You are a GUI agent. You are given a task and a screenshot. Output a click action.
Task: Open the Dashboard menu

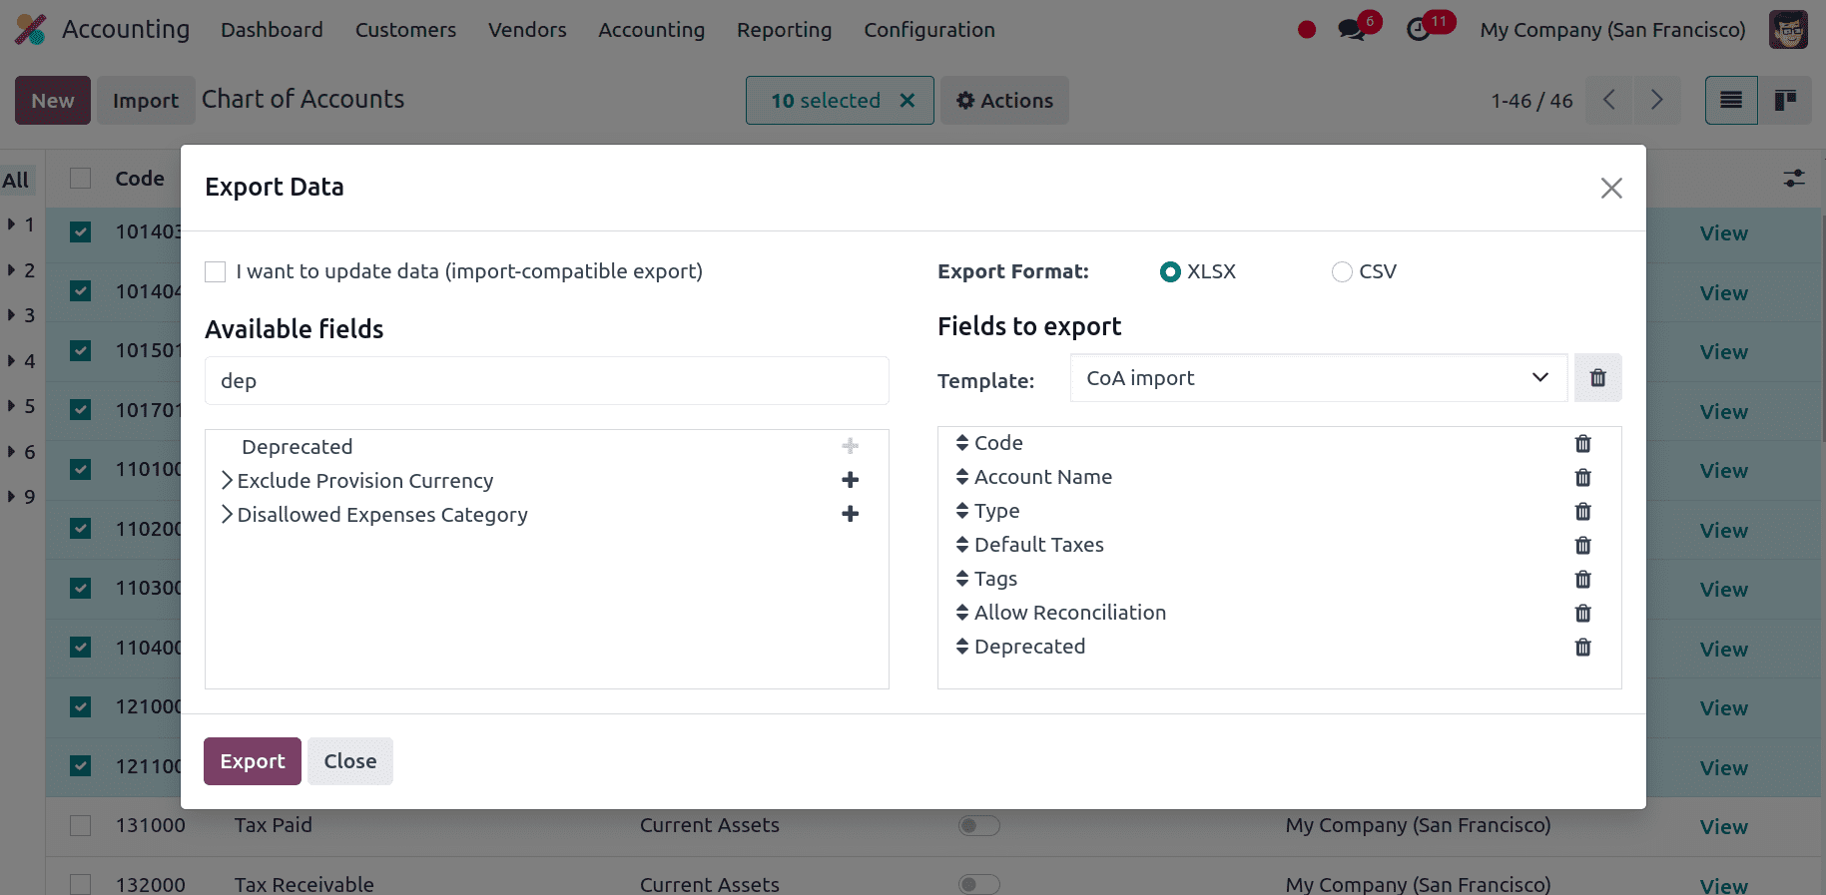tap(272, 30)
